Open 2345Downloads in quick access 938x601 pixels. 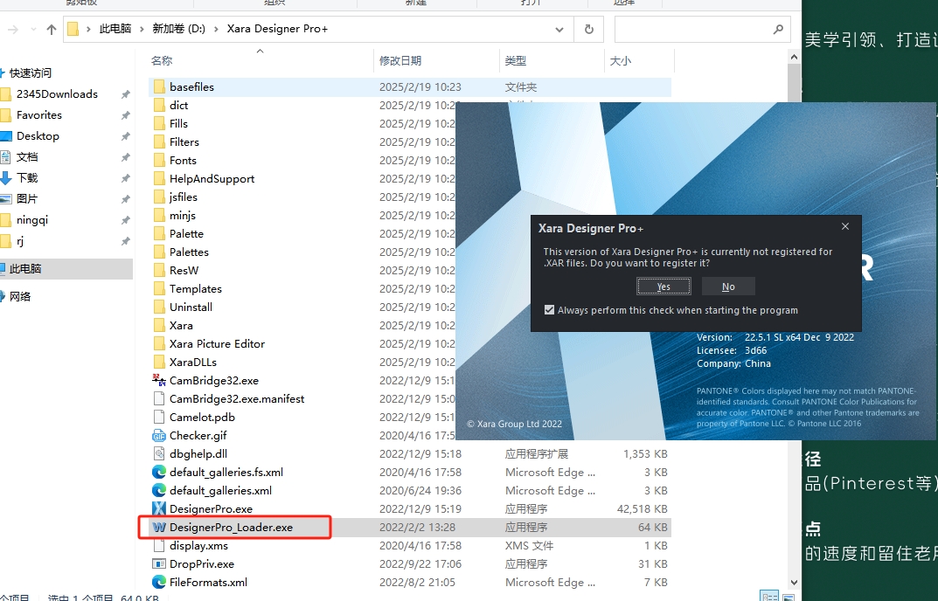coord(57,93)
